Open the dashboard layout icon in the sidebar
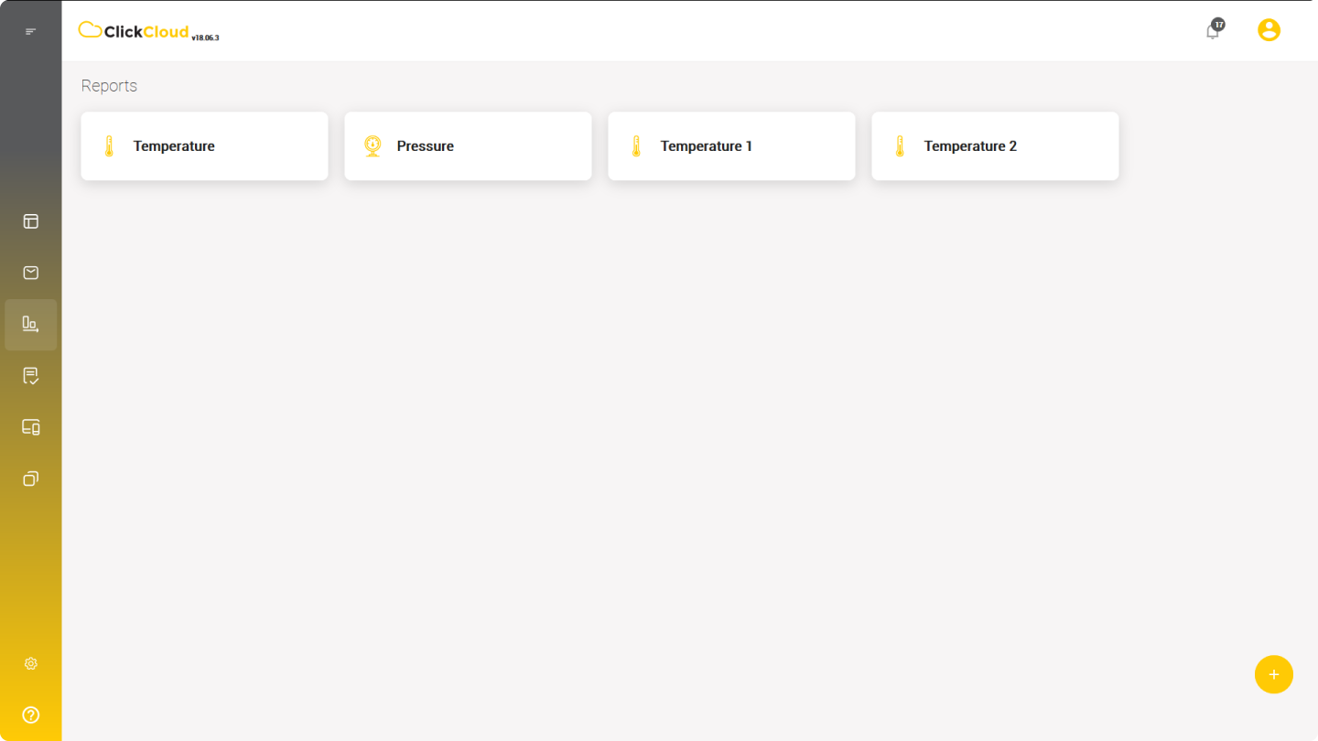 [30, 221]
